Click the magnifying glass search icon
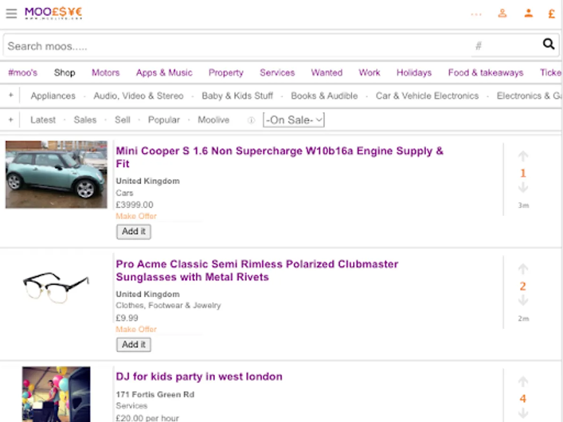Viewport: 563px width, 422px height. (548, 44)
